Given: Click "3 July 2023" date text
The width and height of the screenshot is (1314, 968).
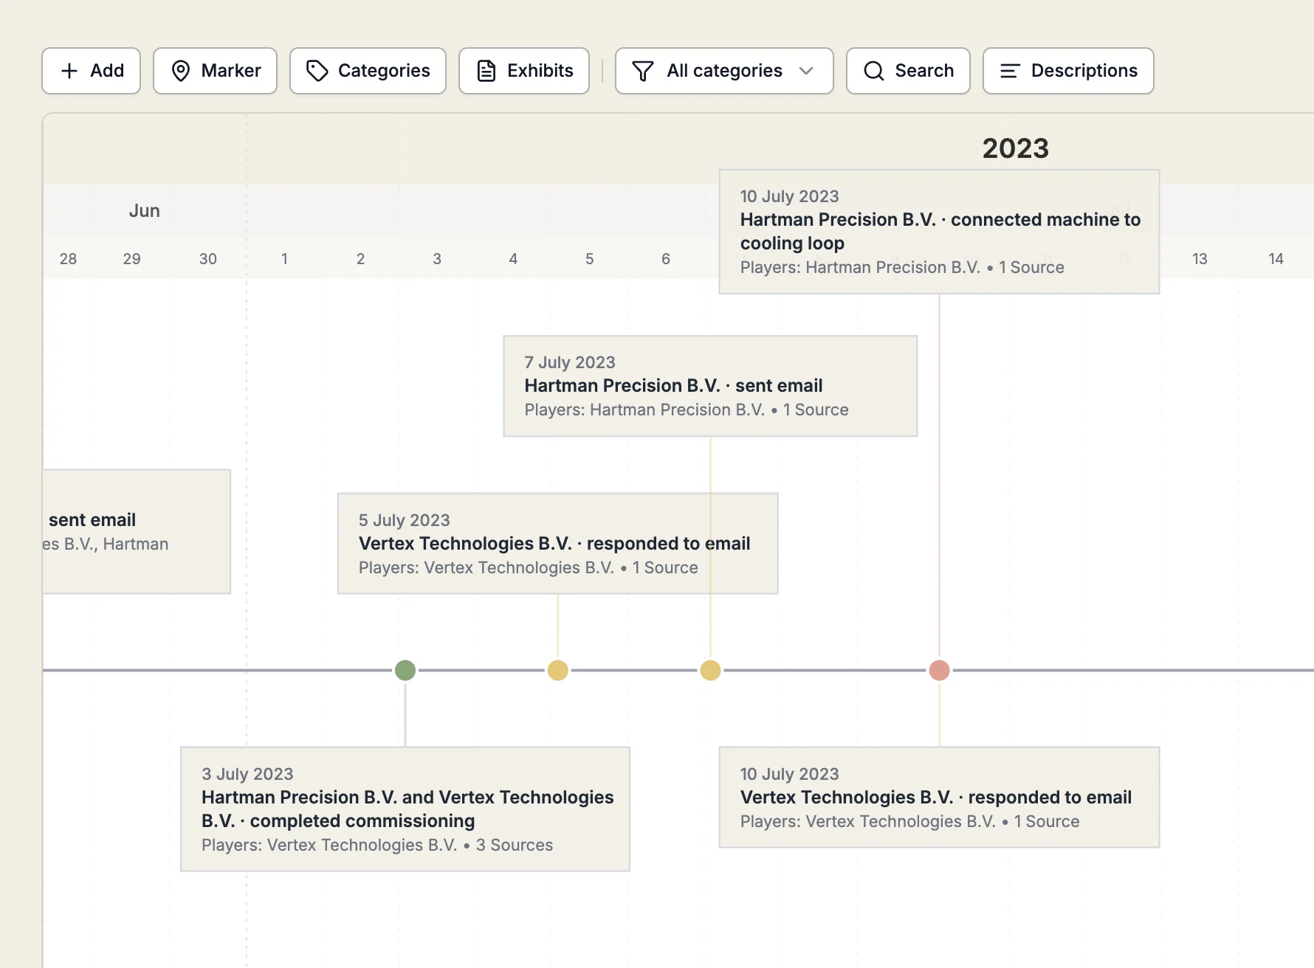Looking at the screenshot, I should tap(247, 774).
